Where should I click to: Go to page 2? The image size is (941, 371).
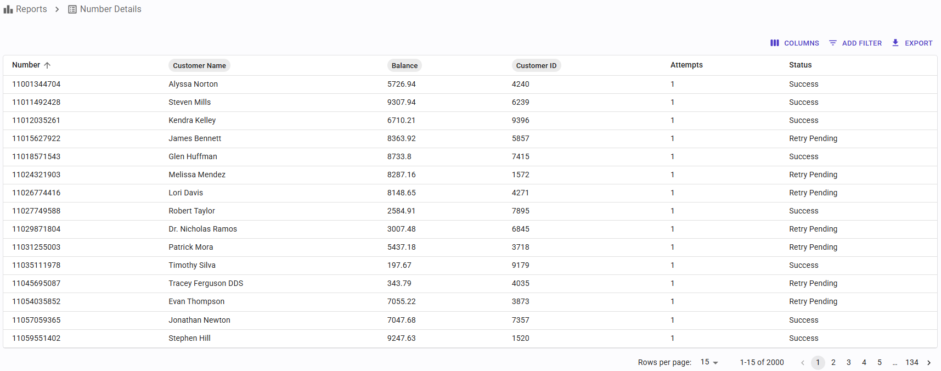pyautogui.click(x=833, y=363)
